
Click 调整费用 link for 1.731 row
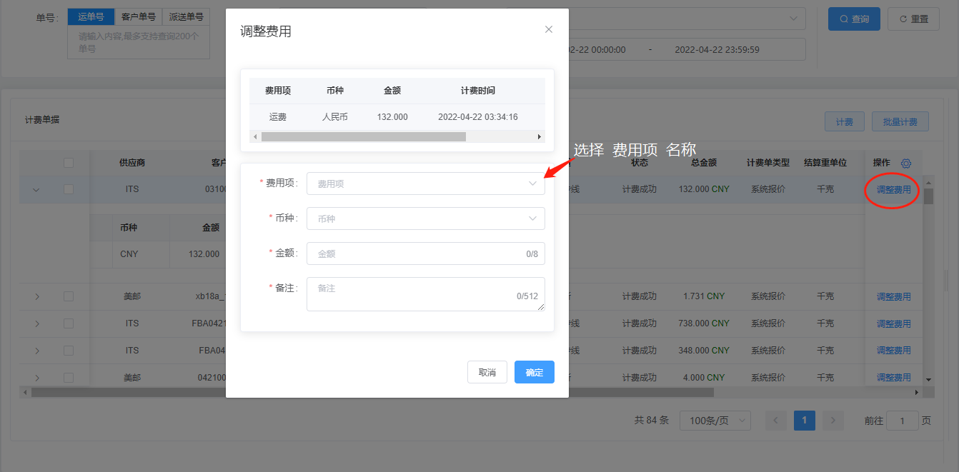click(893, 296)
